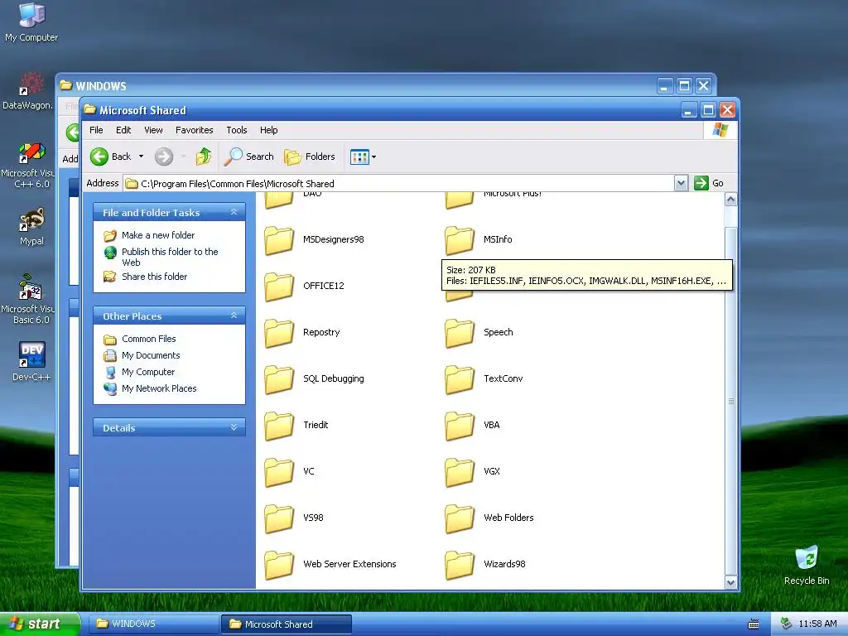Viewport: 848px width, 636px height.
Task: Open the DataWagon desktop shortcut
Action: tap(28, 91)
